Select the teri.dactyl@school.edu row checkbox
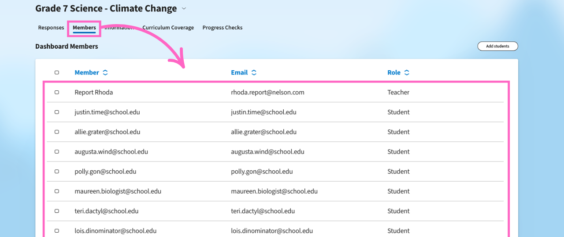564x237 pixels. 56,211
